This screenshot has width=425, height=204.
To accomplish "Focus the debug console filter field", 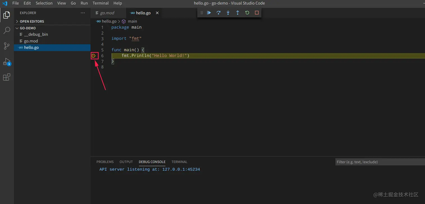I will pyautogui.click(x=380, y=162).
